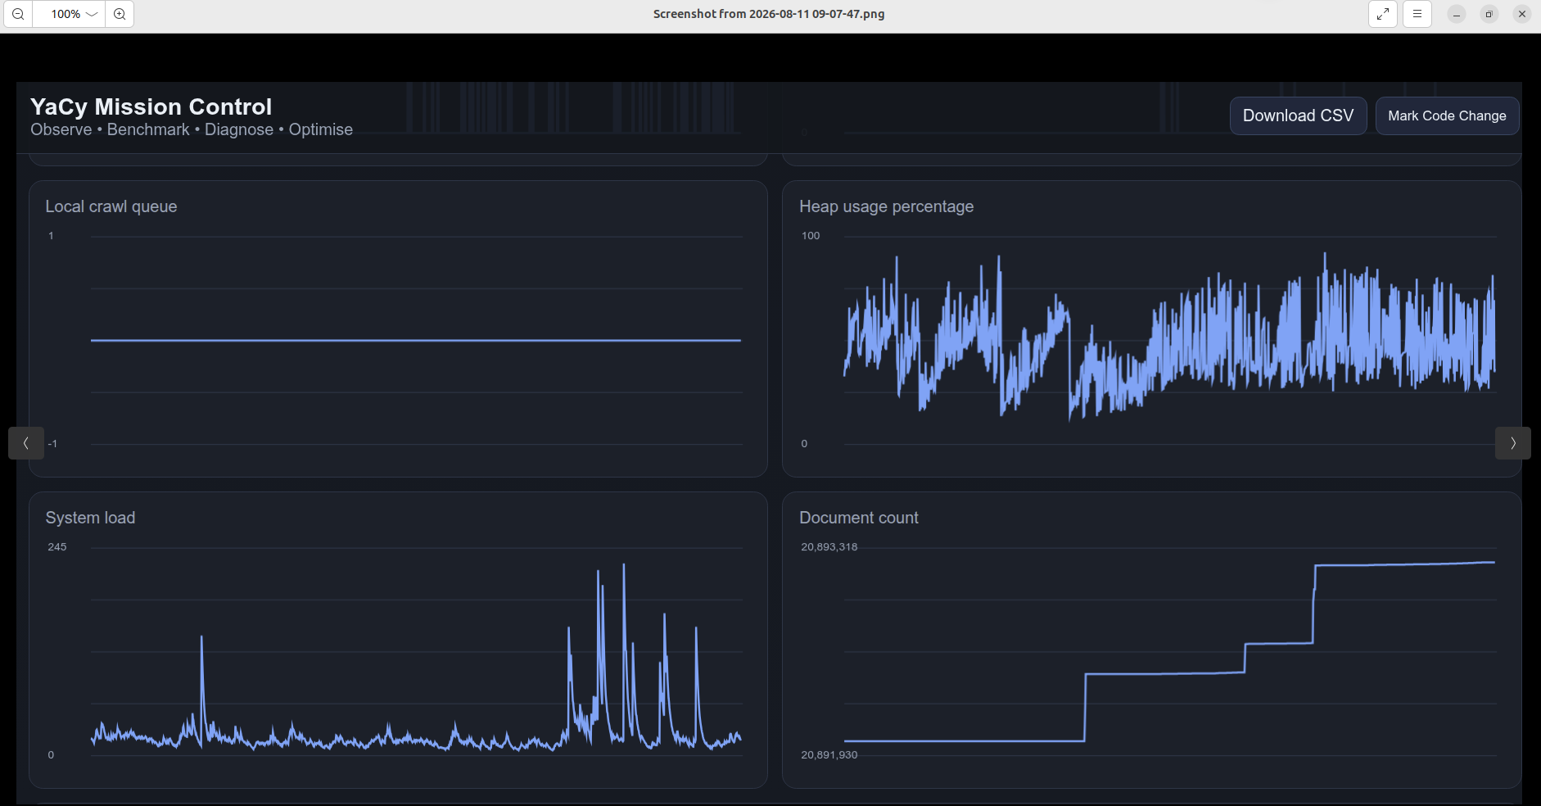Click the System load chart title
Viewport: 1541px width, 806px height.
click(90, 518)
